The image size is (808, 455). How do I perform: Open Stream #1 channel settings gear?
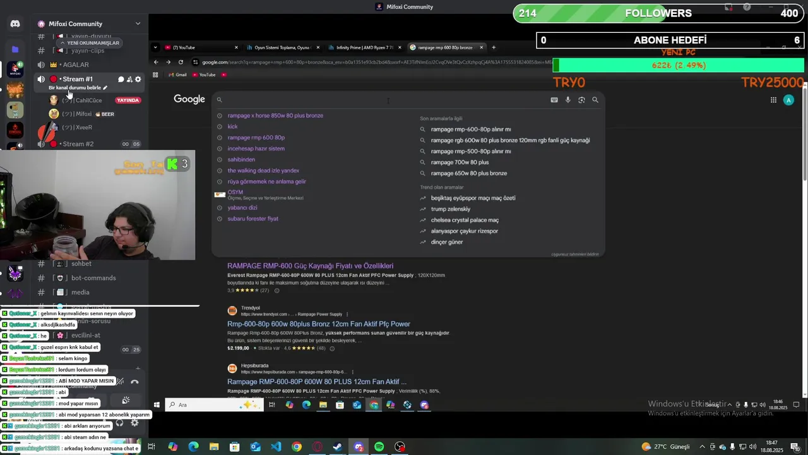tap(138, 79)
